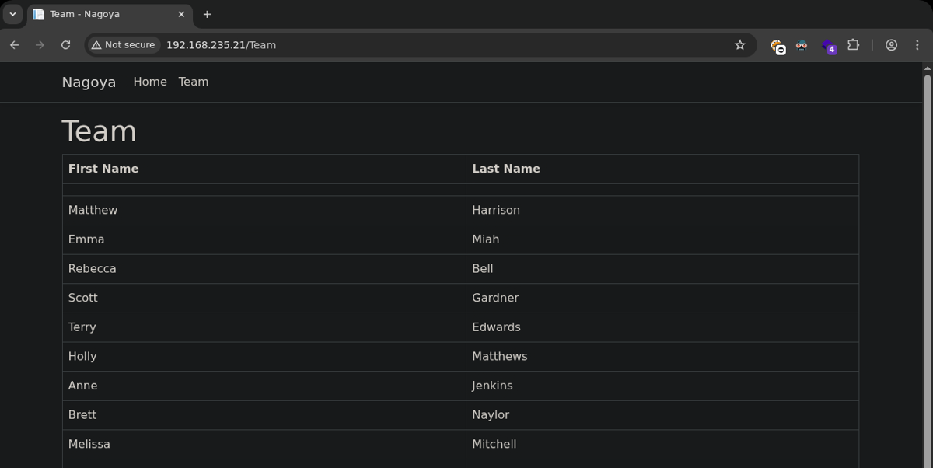Open the Extensions puzzle-piece menu

click(x=853, y=45)
